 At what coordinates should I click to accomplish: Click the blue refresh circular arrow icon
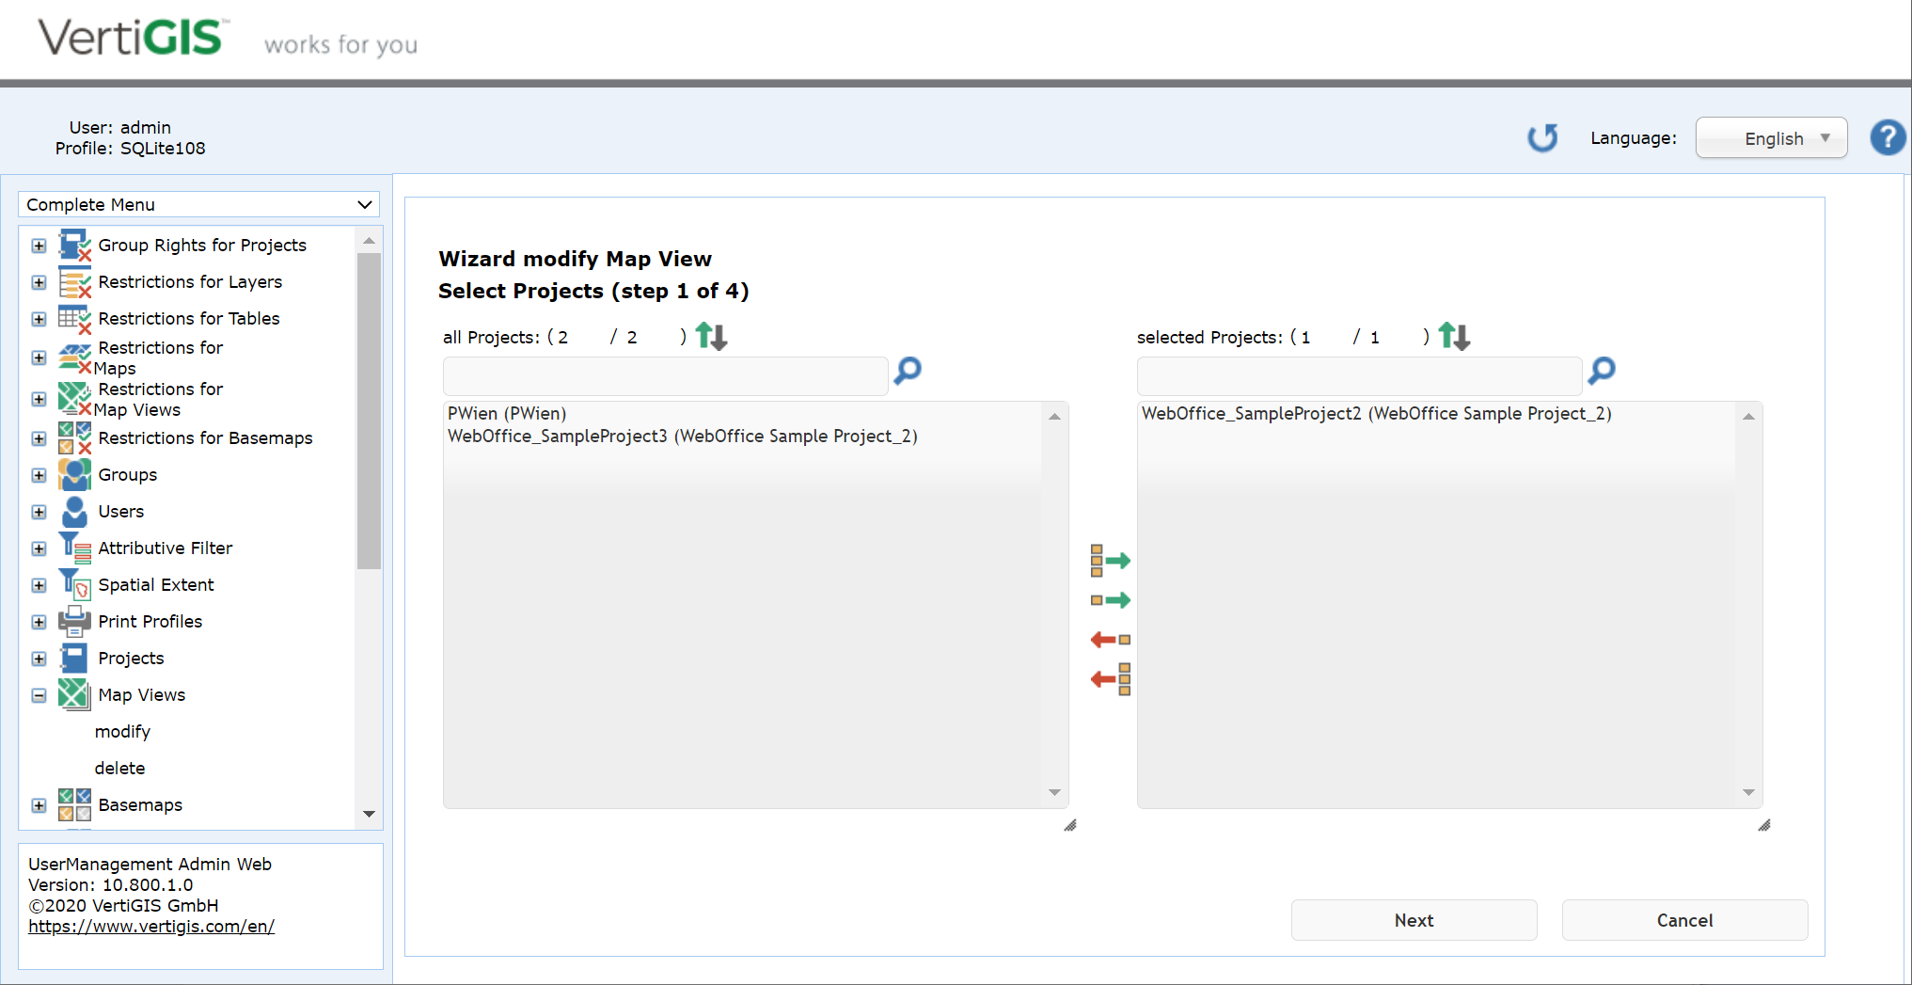(x=1542, y=137)
